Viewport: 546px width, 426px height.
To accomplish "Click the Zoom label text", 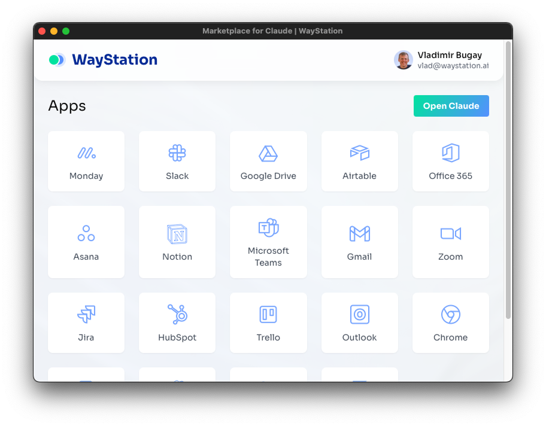I will click(x=451, y=257).
